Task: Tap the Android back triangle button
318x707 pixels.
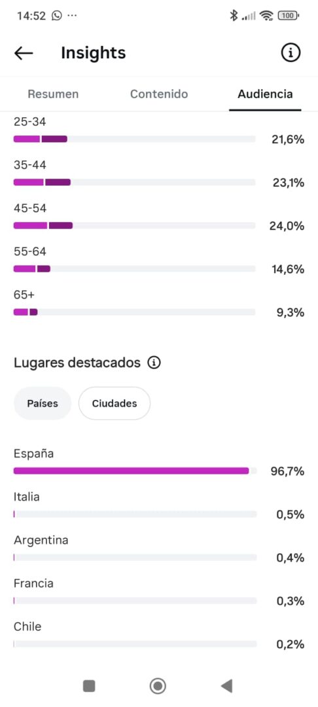Action: (x=226, y=686)
